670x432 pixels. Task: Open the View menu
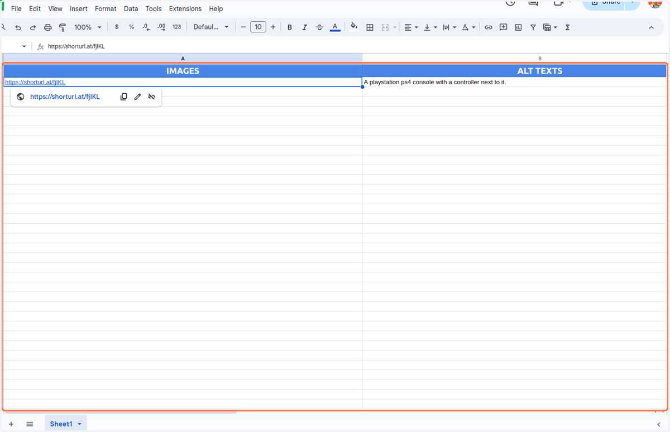(x=55, y=9)
